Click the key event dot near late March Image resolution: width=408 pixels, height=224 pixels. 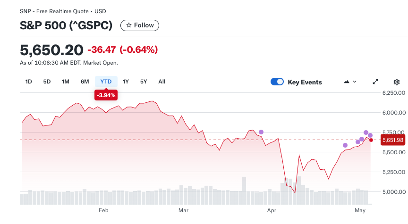pos(261,132)
